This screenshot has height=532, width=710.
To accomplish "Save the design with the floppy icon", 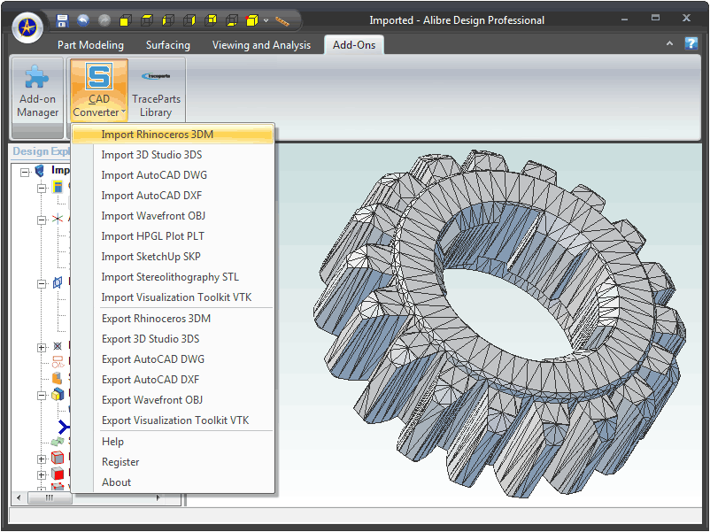I will coord(62,20).
